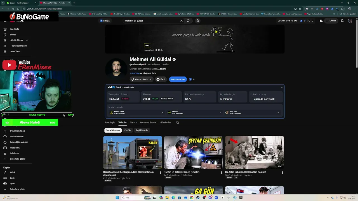Open the Abone olundu subscription dropdown
This screenshot has width=358, height=201.
[x=142, y=79]
